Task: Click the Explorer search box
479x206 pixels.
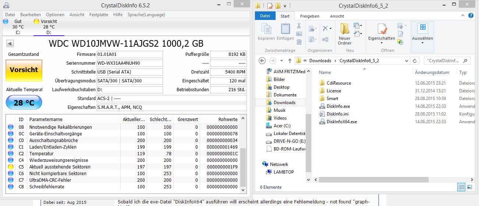Action: click(x=447, y=61)
